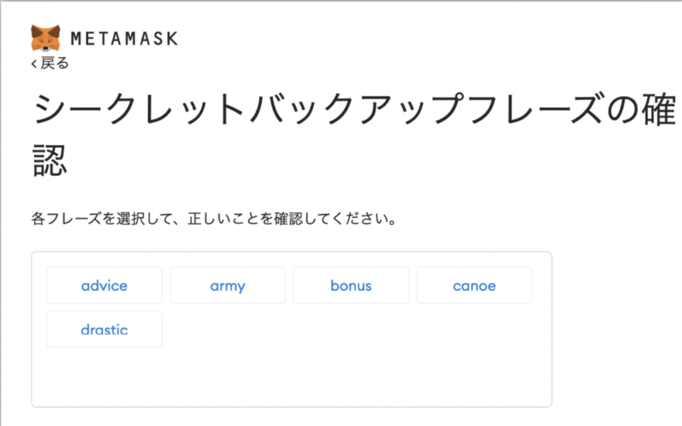682x426 pixels.
Task: Pick the bonus word button
Action: pos(351,286)
